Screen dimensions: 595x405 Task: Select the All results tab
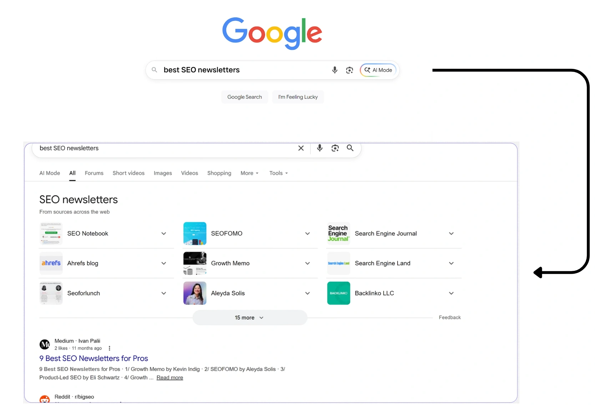click(x=72, y=173)
